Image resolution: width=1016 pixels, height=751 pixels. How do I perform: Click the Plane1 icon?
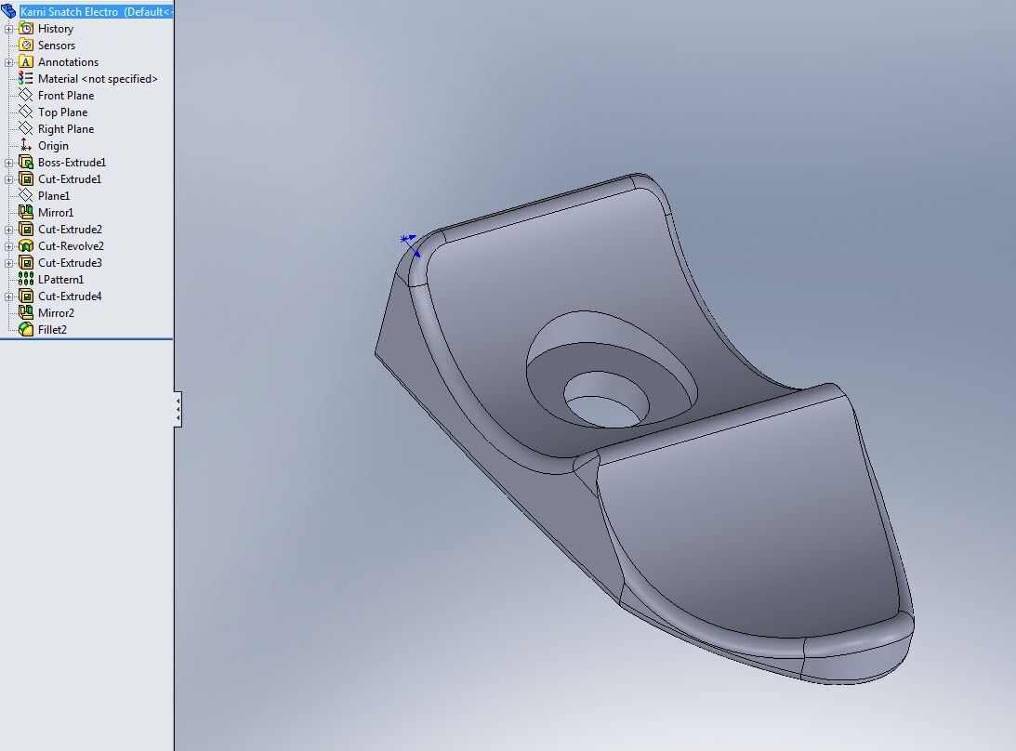pyautogui.click(x=26, y=196)
